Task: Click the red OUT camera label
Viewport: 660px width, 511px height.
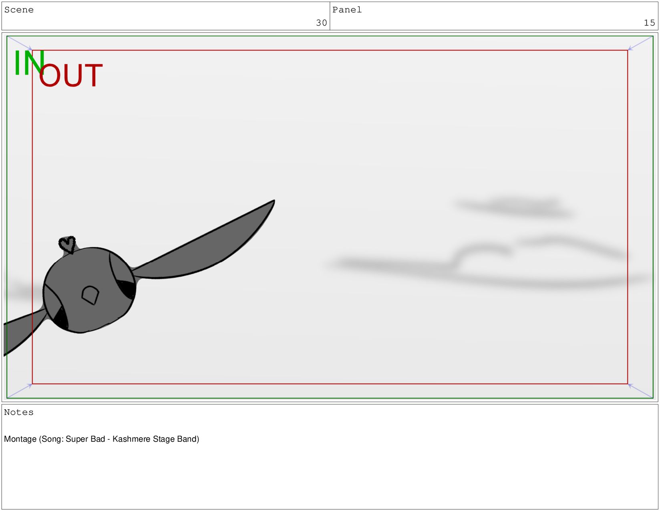Action: point(71,75)
